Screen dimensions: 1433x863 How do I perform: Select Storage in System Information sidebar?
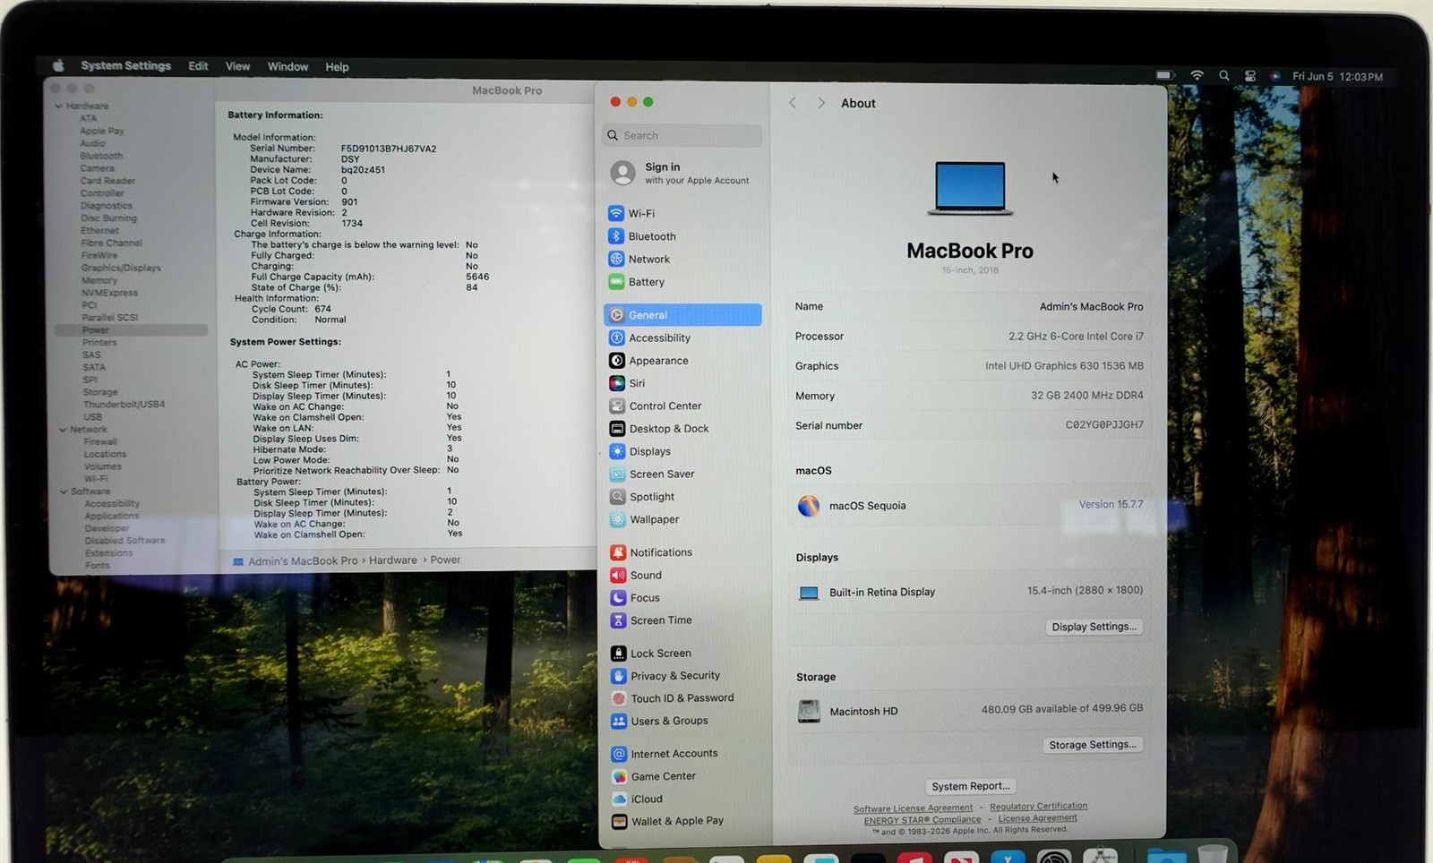pos(100,392)
